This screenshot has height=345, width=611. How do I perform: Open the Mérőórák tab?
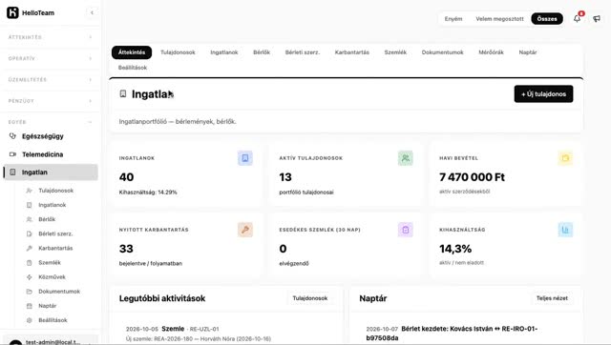point(491,52)
